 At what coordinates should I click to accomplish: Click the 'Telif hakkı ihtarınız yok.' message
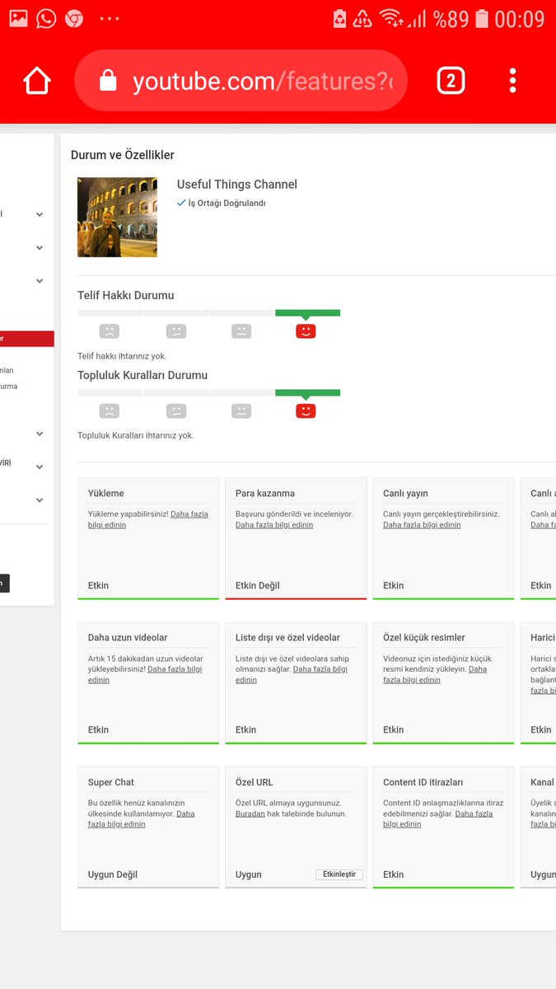(122, 356)
